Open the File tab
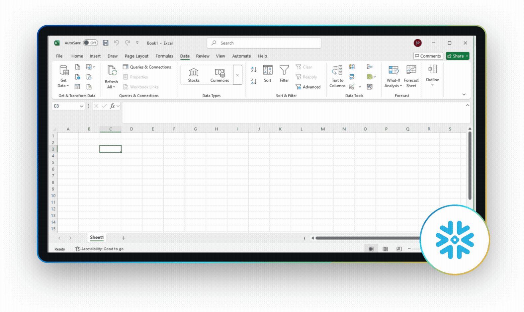524x312 pixels. (59, 56)
